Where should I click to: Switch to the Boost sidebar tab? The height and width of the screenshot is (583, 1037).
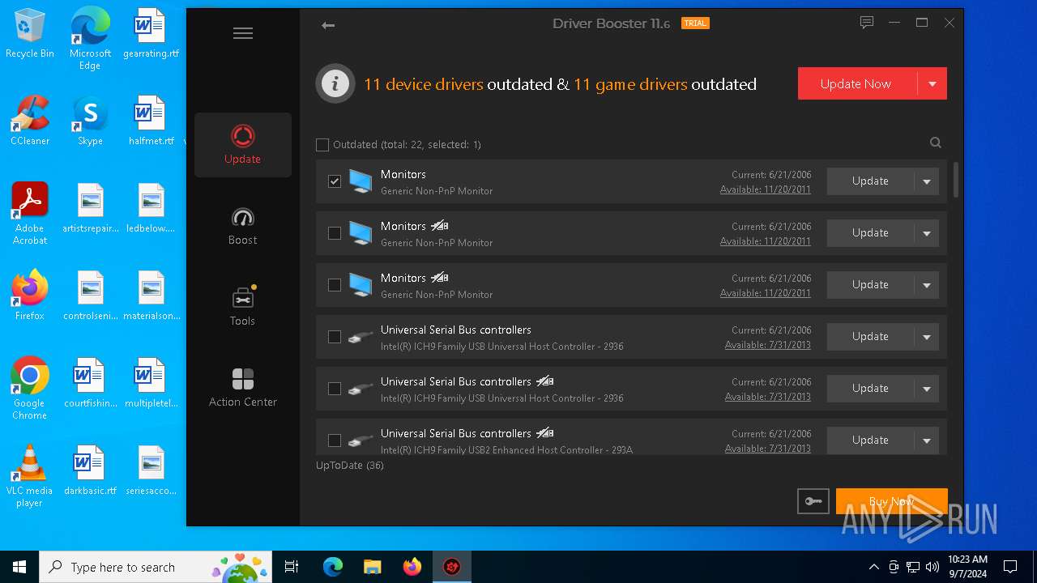243,226
